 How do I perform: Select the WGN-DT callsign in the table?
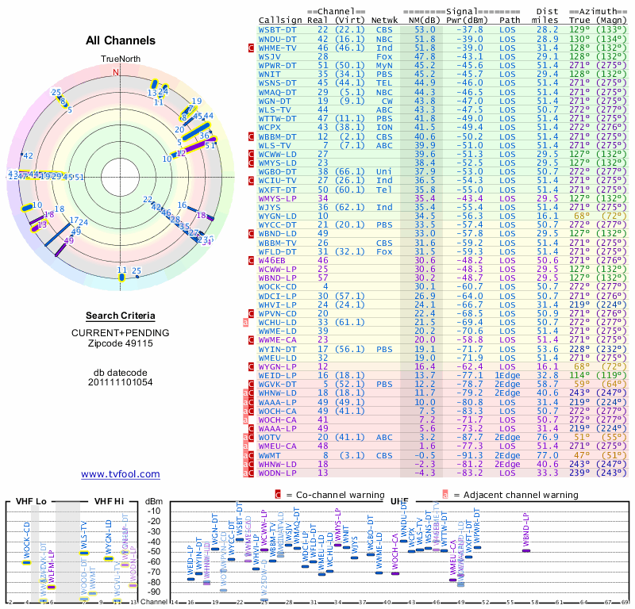[x=275, y=101]
